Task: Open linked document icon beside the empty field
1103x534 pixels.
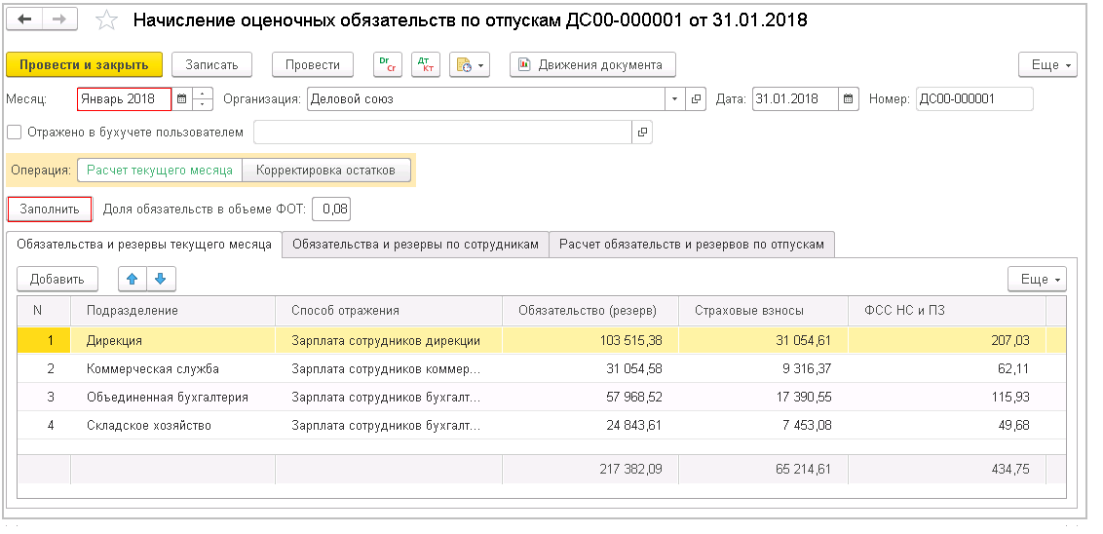Action: point(641,133)
